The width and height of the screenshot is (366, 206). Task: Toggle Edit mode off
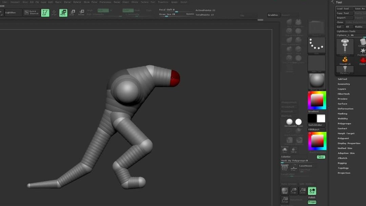pyautogui.click(x=45, y=13)
